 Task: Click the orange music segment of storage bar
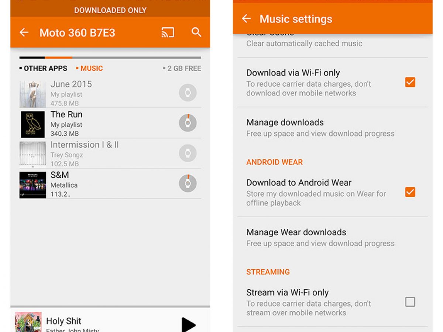[x=59, y=58]
